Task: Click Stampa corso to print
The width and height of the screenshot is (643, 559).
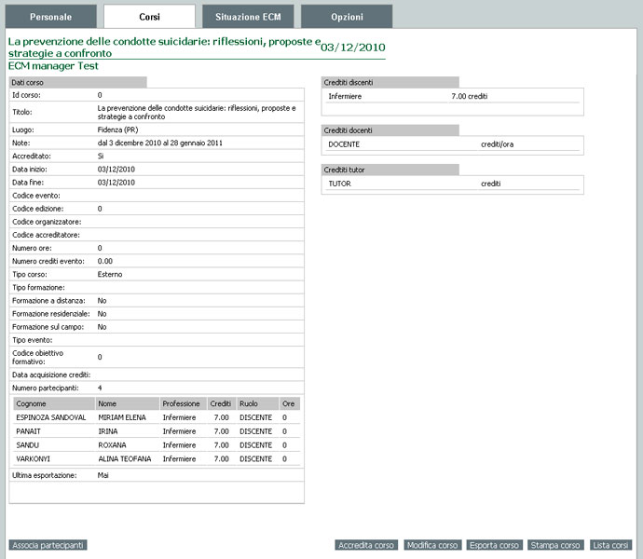Action: click(x=555, y=545)
